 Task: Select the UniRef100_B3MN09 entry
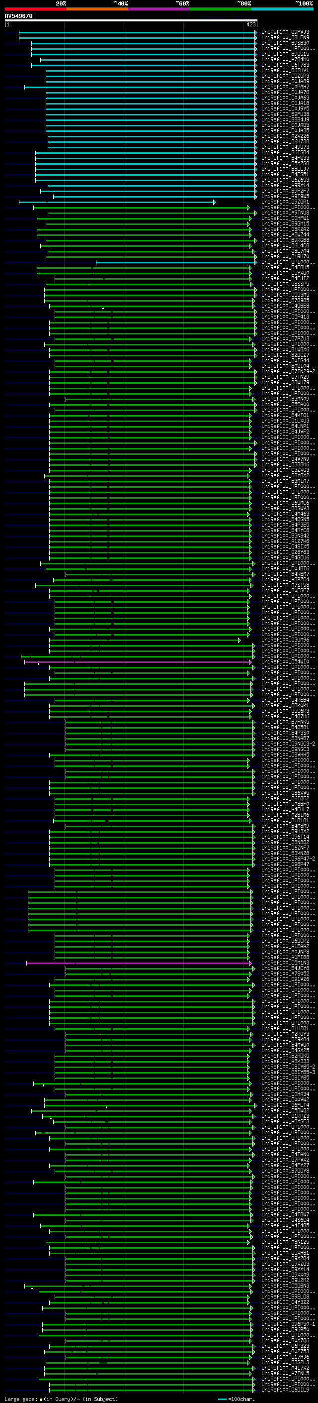tap(285, 399)
